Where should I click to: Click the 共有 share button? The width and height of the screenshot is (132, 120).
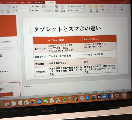[x=124, y=2]
